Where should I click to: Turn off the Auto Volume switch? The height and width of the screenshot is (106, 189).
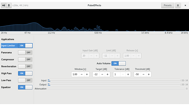coord(119,64)
